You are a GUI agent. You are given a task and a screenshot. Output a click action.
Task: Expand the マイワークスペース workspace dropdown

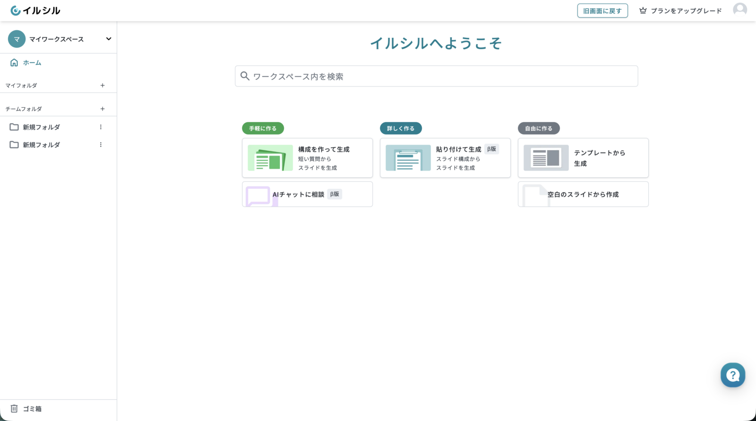pyautogui.click(x=108, y=39)
